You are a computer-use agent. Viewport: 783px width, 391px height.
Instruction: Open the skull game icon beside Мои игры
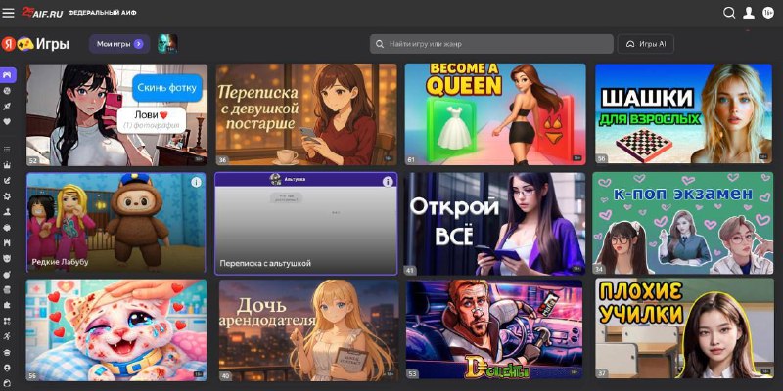tap(167, 44)
